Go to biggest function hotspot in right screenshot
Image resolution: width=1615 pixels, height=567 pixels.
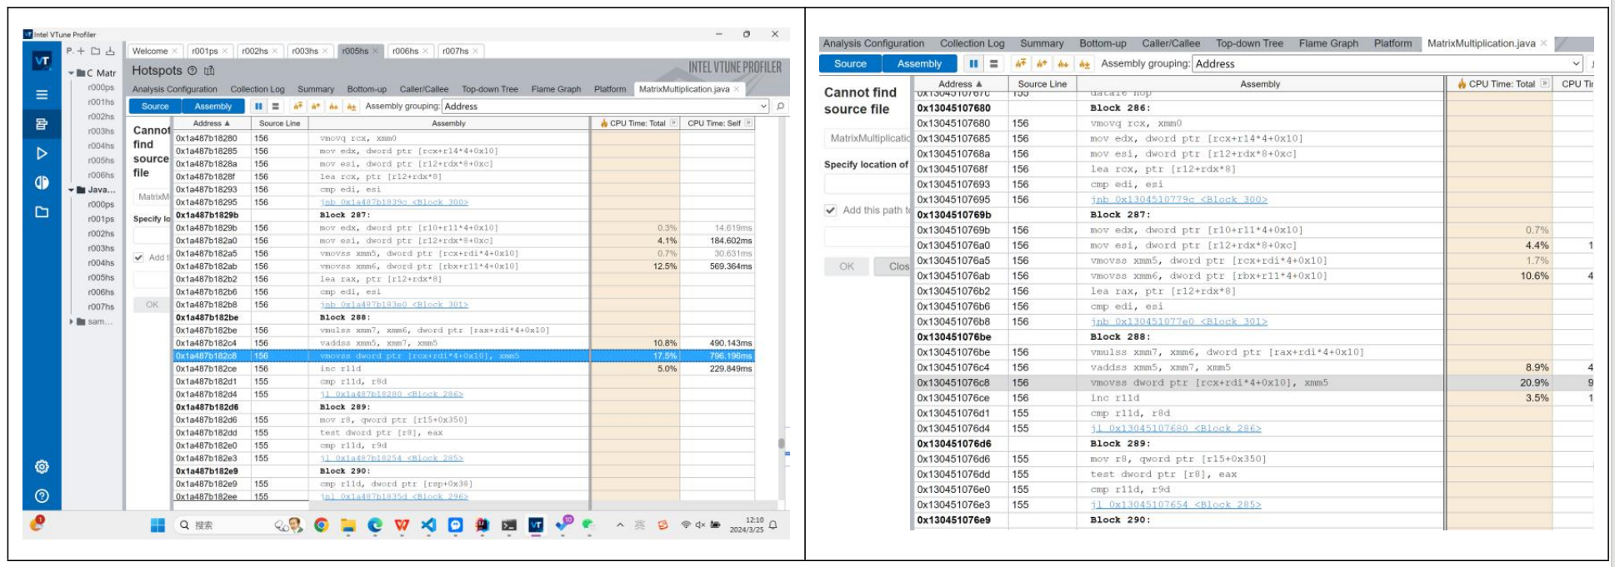(x=1021, y=63)
